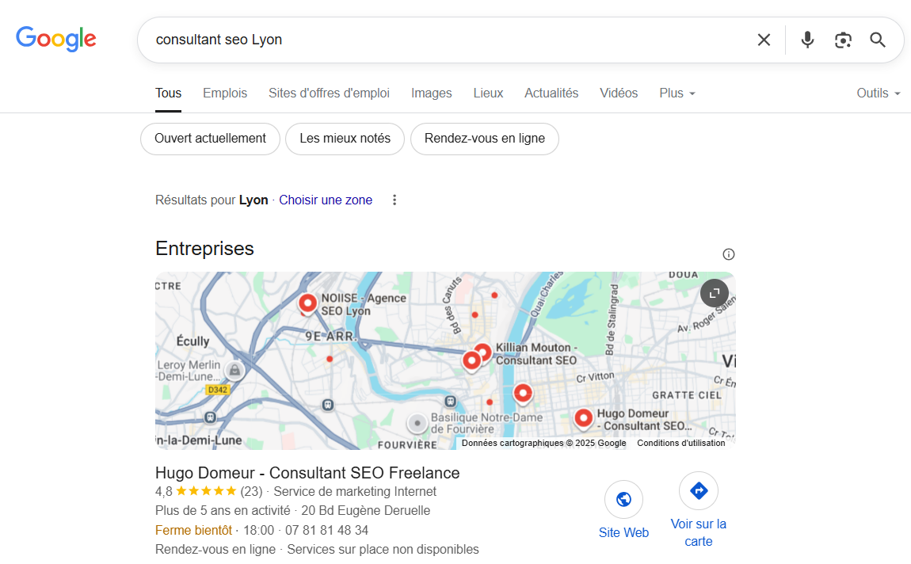Open three-dot options beside Choisir une zone

pyautogui.click(x=395, y=200)
